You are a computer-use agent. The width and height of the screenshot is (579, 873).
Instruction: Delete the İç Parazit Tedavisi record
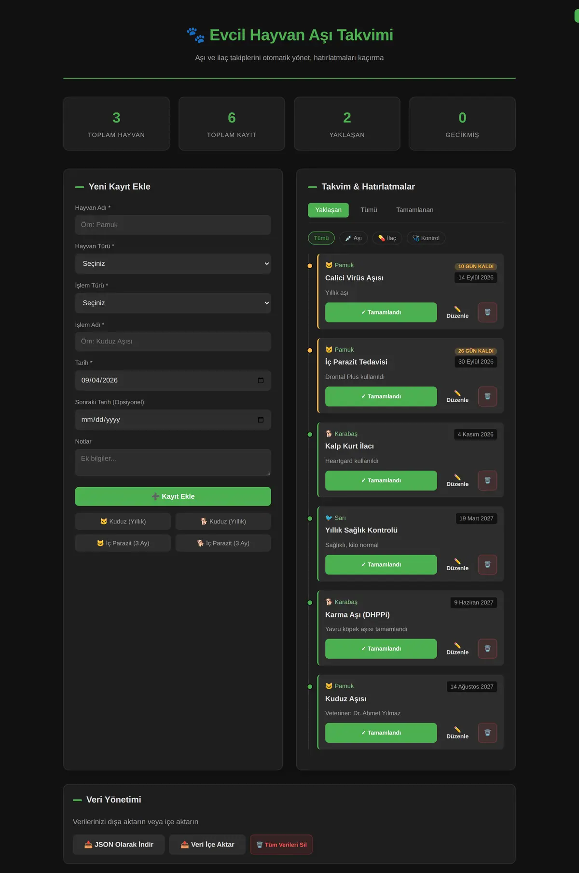pyautogui.click(x=487, y=396)
